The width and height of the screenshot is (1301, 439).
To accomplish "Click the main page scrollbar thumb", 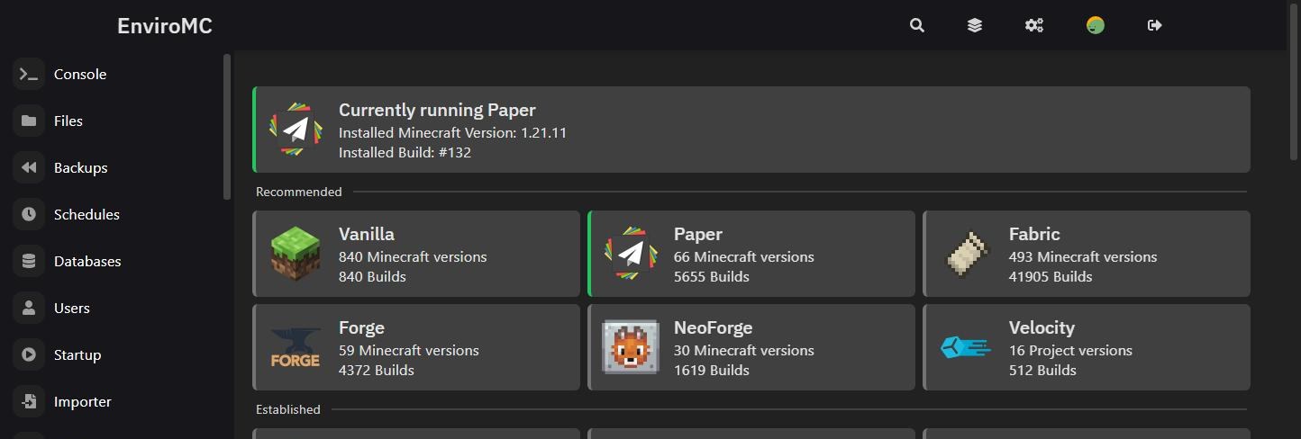I will pyautogui.click(x=1295, y=82).
